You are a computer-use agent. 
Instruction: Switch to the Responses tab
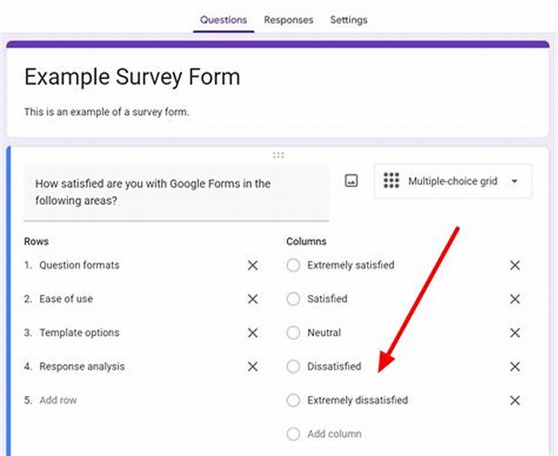pyautogui.click(x=288, y=20)
